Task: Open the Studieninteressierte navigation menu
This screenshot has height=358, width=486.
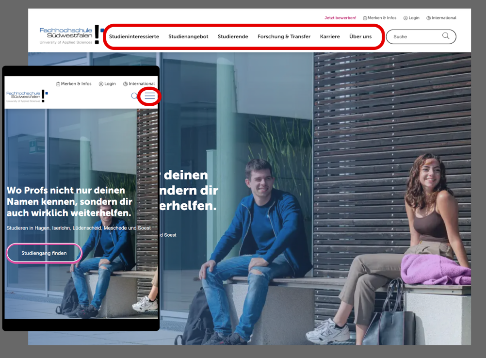Action: (x=134, y=37)
